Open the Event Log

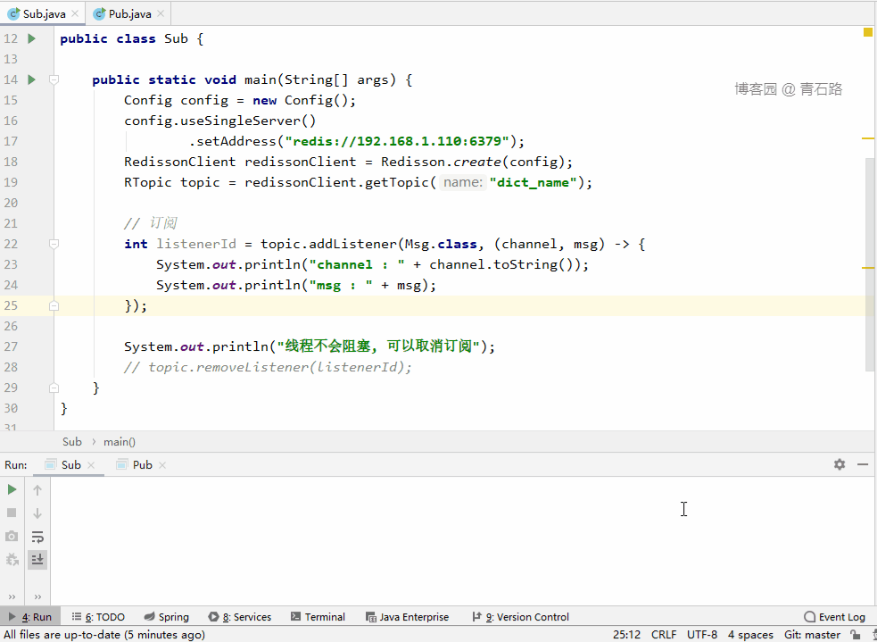834,617
